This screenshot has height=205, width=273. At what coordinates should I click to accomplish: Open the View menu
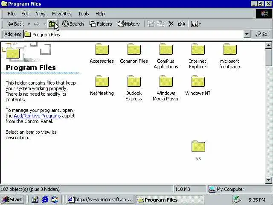41,14
